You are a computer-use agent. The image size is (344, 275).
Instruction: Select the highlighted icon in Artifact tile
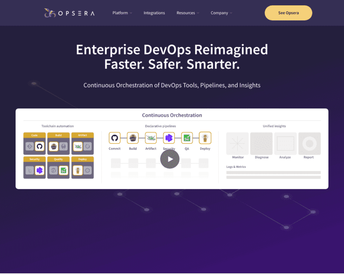78,146
